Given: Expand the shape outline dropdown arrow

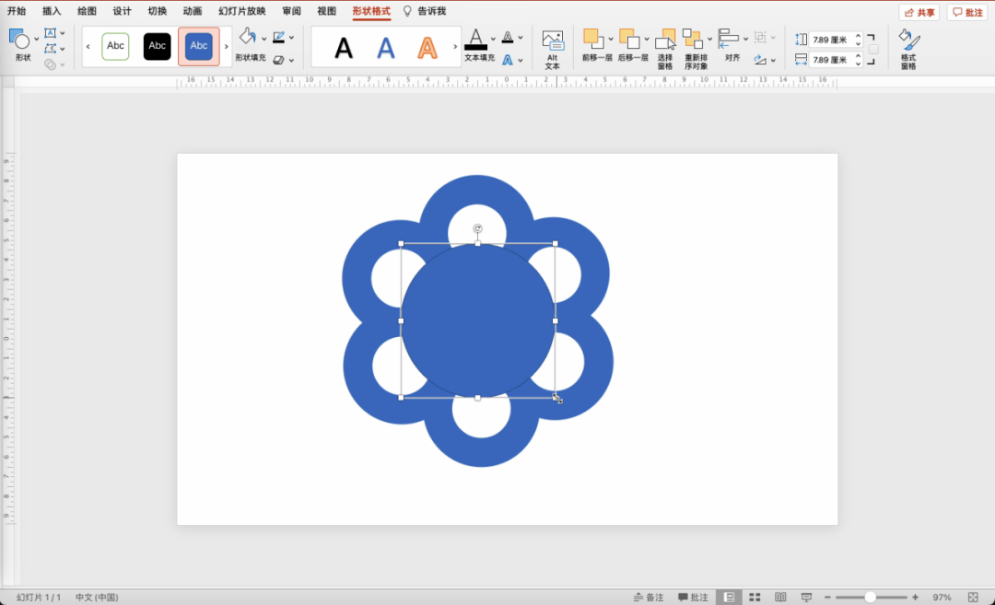Looking at the screenshot, I should tap(291, 38).
